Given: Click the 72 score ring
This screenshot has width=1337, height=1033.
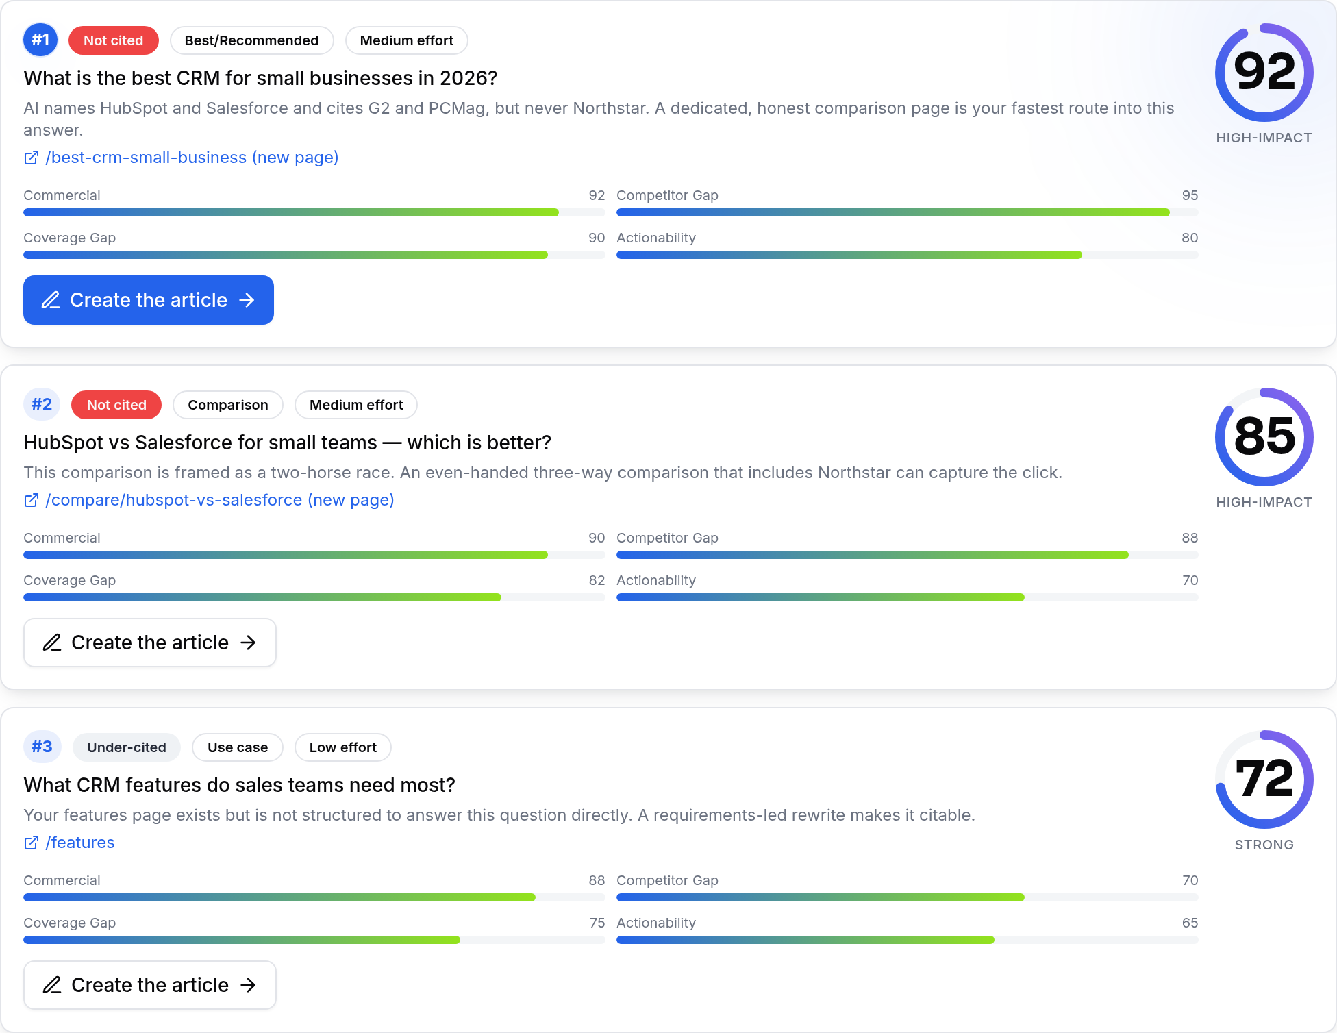Looking at the screenshot, I should tap(1264, 780).
